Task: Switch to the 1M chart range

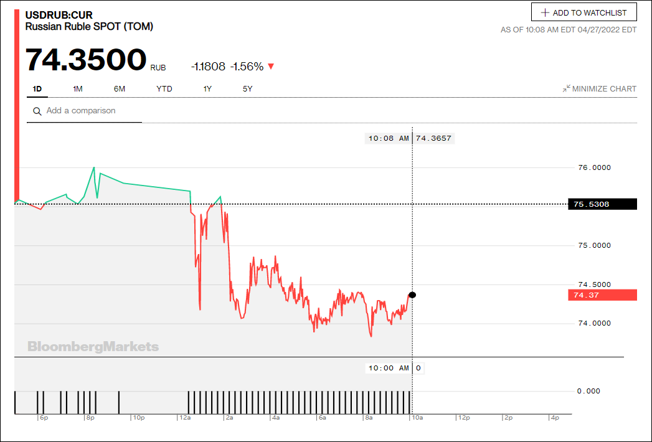Action: (x=78, y=89)
